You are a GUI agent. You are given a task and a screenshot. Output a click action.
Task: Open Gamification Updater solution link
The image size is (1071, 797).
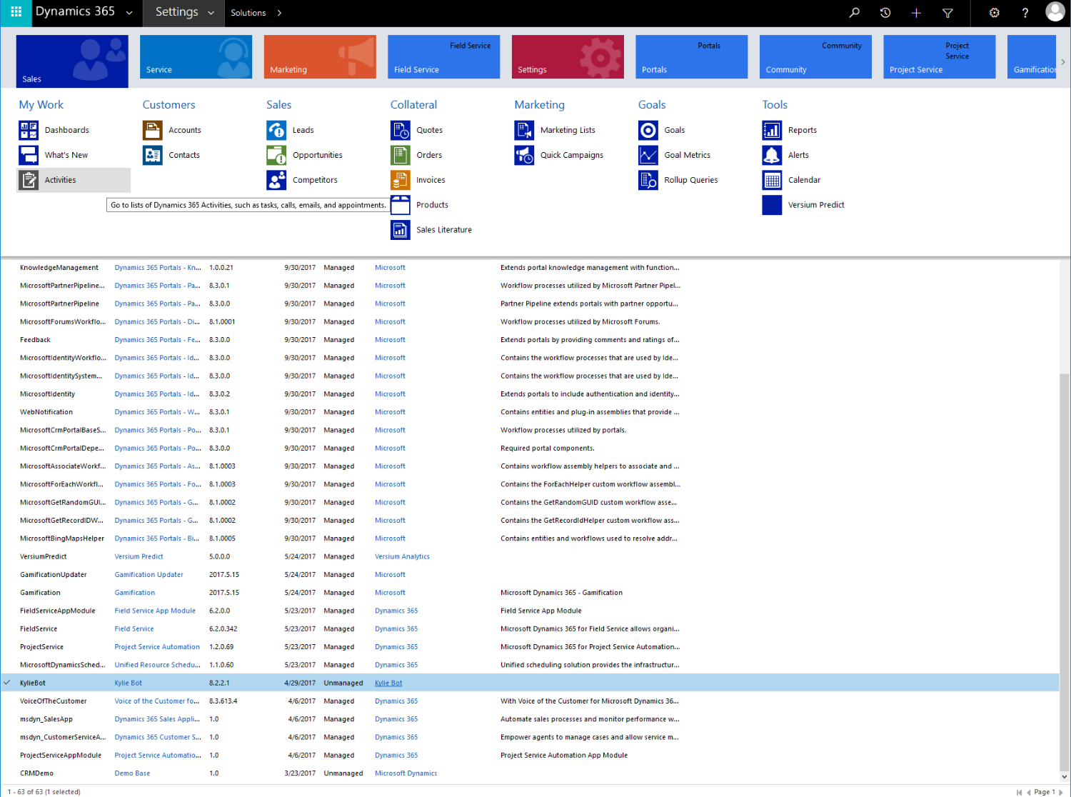click(x=149, y=575)
